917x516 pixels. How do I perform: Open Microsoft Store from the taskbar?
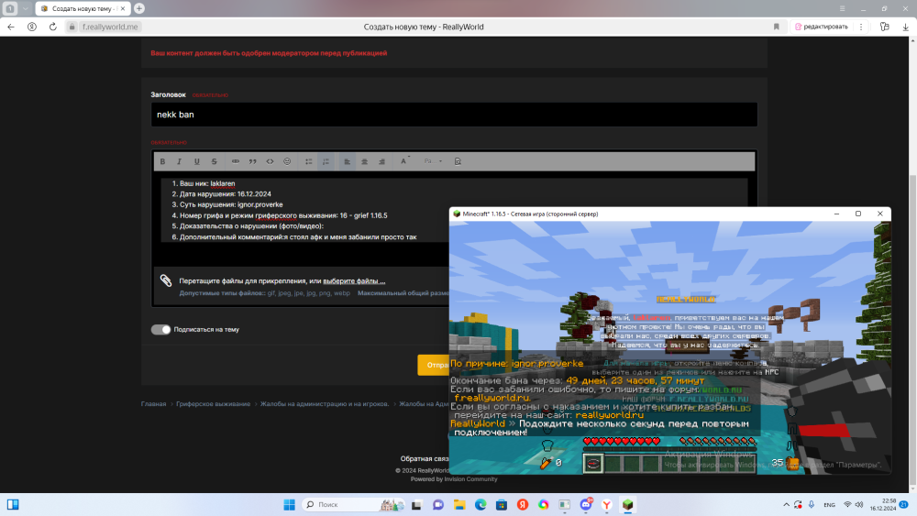pos(502,505)
